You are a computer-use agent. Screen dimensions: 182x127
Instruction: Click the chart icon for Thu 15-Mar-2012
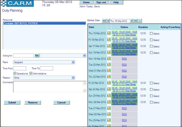(x=109, y=33)
